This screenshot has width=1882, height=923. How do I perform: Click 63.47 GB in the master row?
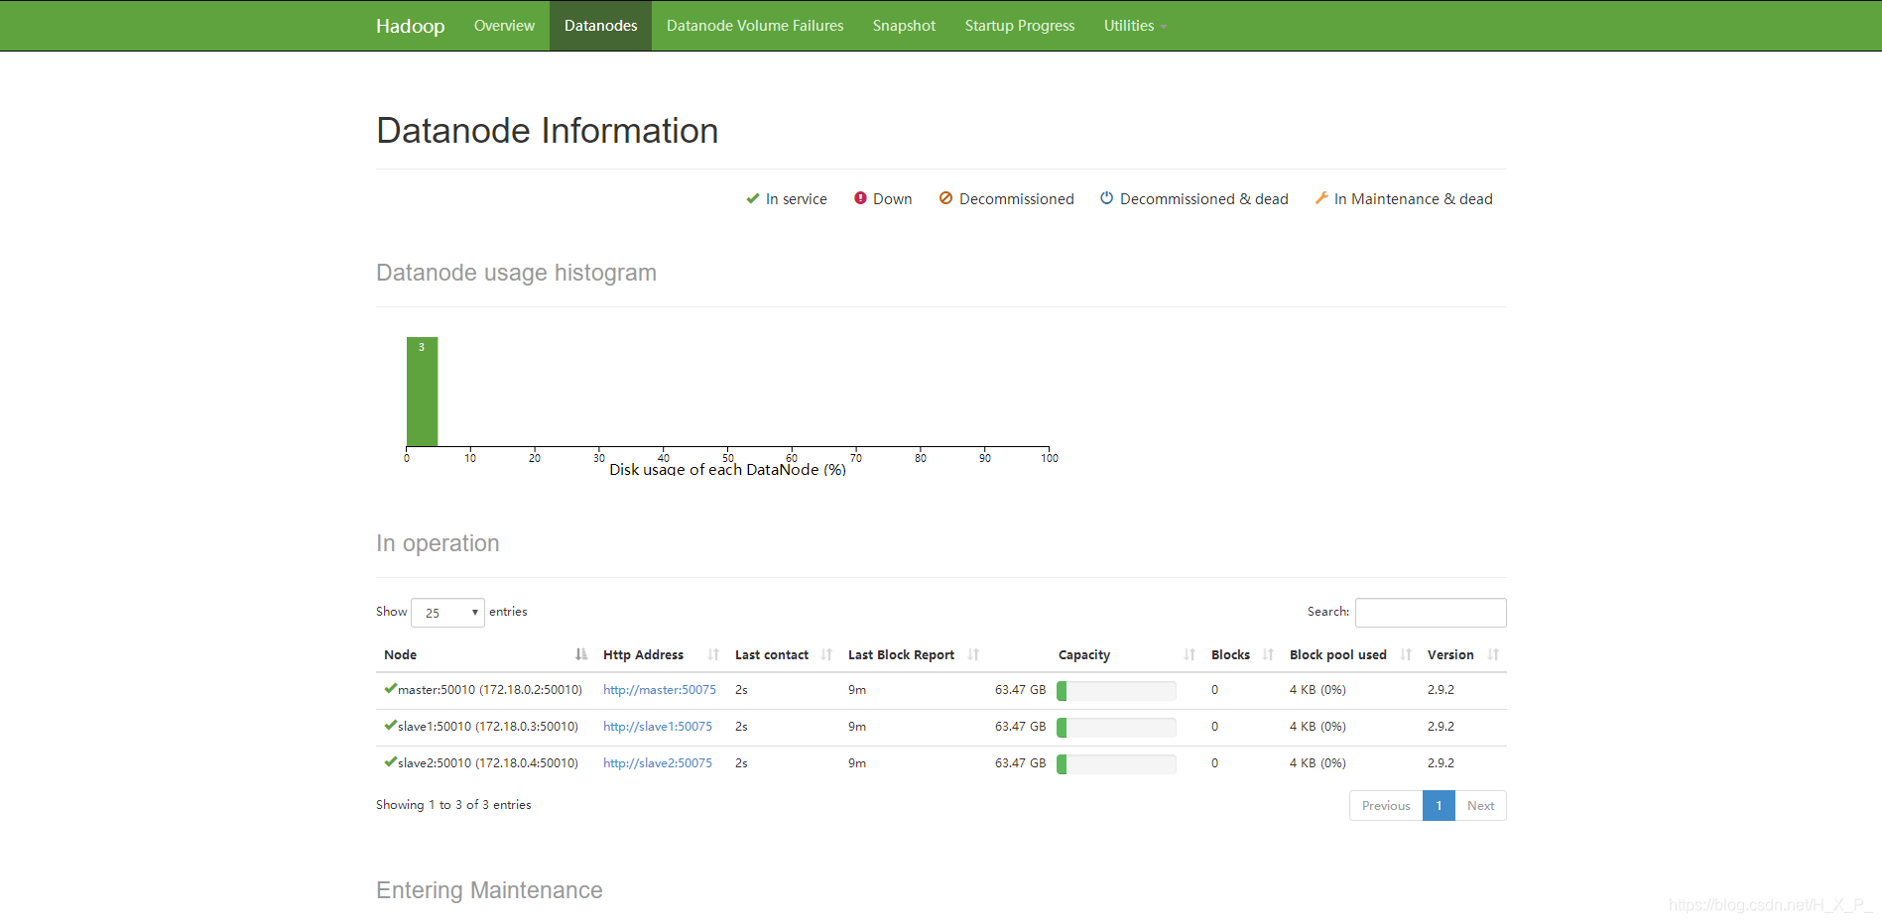(1020, 690)
